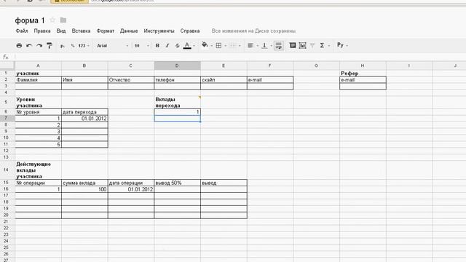
Task: Click the cell вывод 50%
Action: tap(178, 183)
